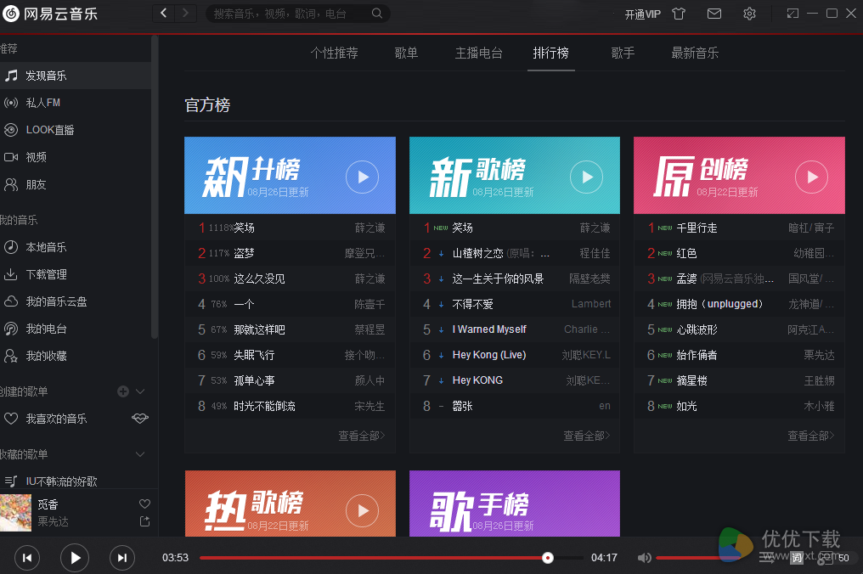Click 开通VIP button

coord(642,14)
